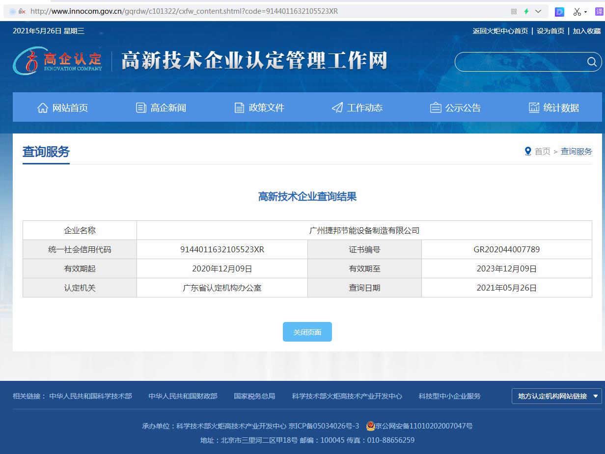605x454 pixels.
Task: Open the 政策文件 document icon
Action: coord(239,107)
